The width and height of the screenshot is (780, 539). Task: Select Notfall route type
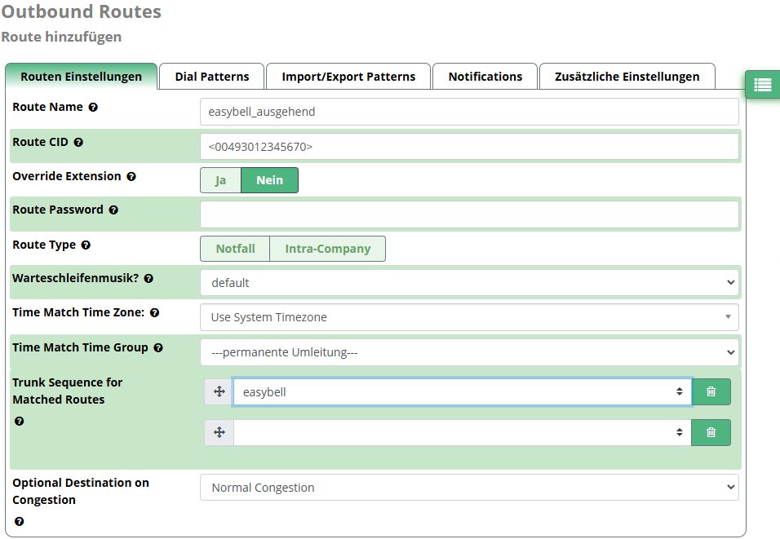point(235,249)
